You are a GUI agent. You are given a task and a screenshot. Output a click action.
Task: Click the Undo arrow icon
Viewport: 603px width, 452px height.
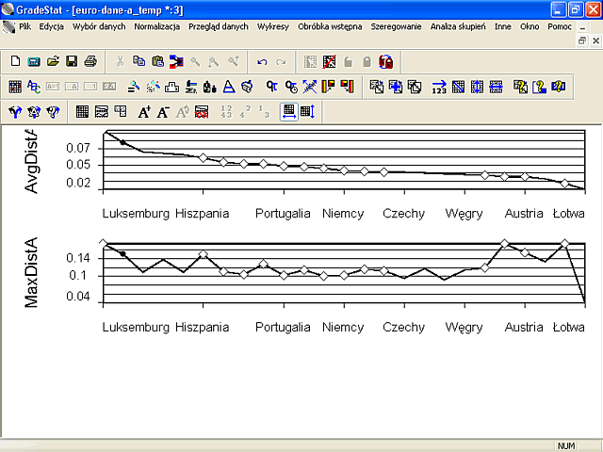pyautogui.click(x=262, y=62)
